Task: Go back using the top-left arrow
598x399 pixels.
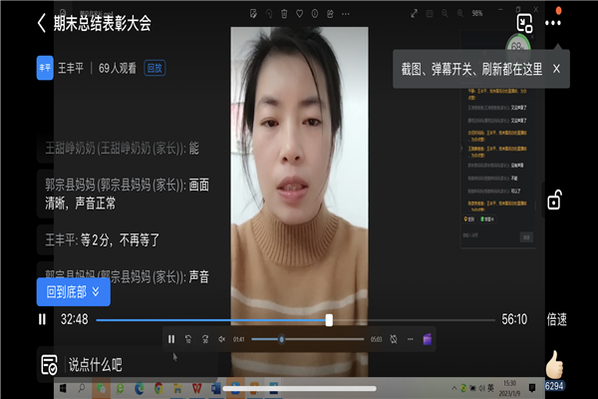Action: click(41, 23)
